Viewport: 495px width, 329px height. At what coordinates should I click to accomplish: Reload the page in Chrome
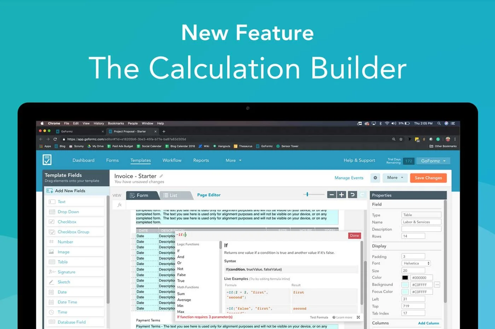tap(55, 139)
